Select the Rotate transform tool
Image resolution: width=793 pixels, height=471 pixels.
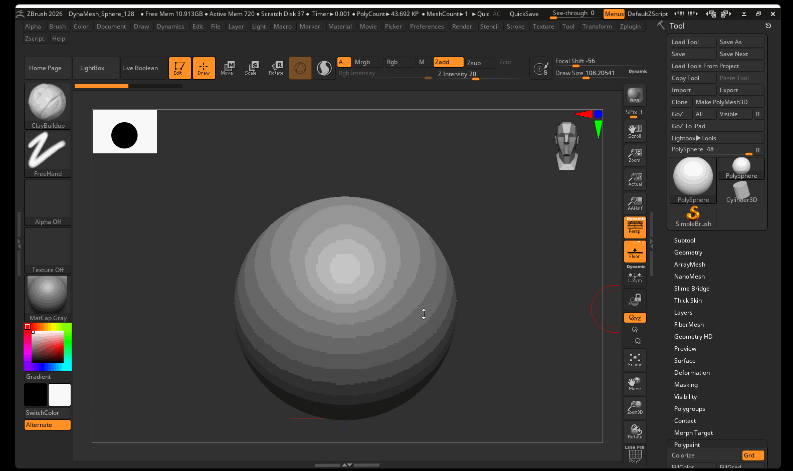pyautogui.click(x=276, y=68)
